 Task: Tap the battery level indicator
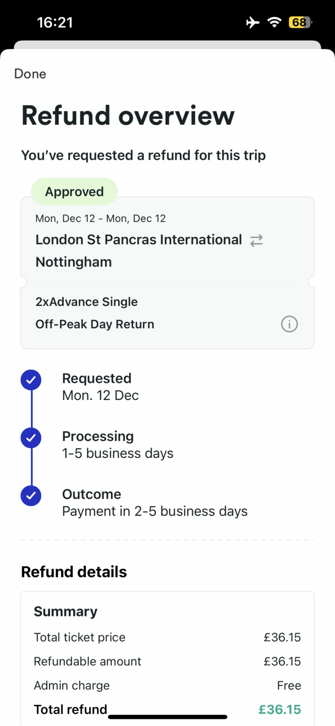(x=300, y=22)
